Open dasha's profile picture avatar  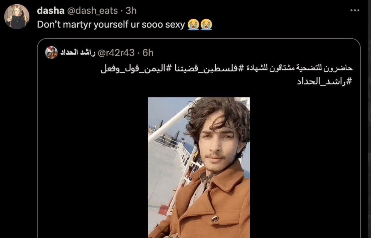pos(17,17)
